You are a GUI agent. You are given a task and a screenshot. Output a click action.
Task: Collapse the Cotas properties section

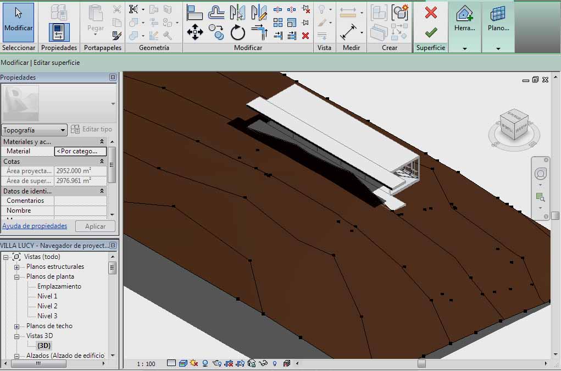tap(102, 162)
